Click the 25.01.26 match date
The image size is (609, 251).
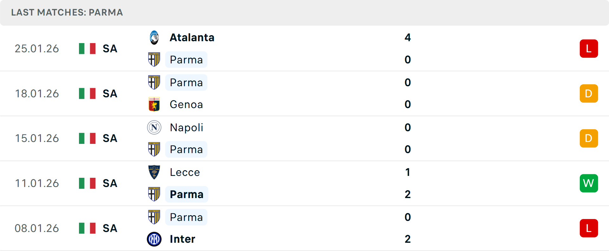(x=37, y=48)
